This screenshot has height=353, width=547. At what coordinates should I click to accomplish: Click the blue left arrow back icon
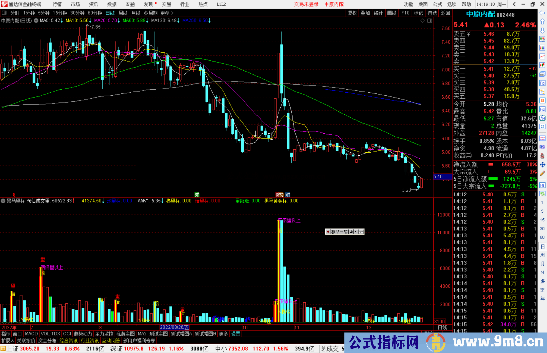(542, 13)
